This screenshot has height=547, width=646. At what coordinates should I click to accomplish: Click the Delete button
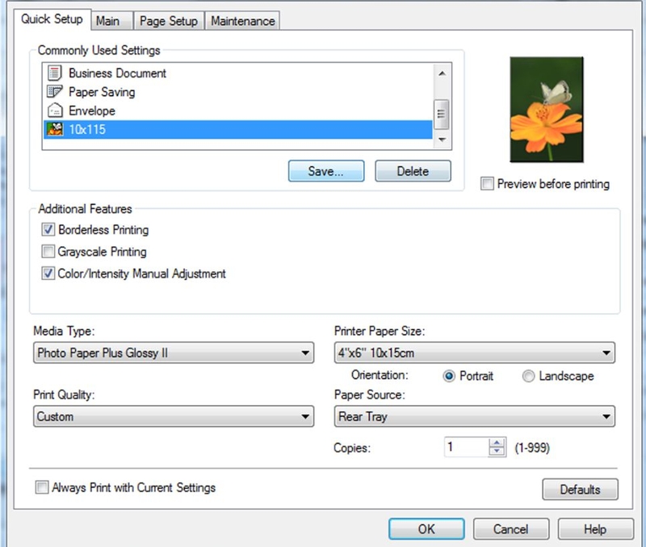click(x=413, y=171)
